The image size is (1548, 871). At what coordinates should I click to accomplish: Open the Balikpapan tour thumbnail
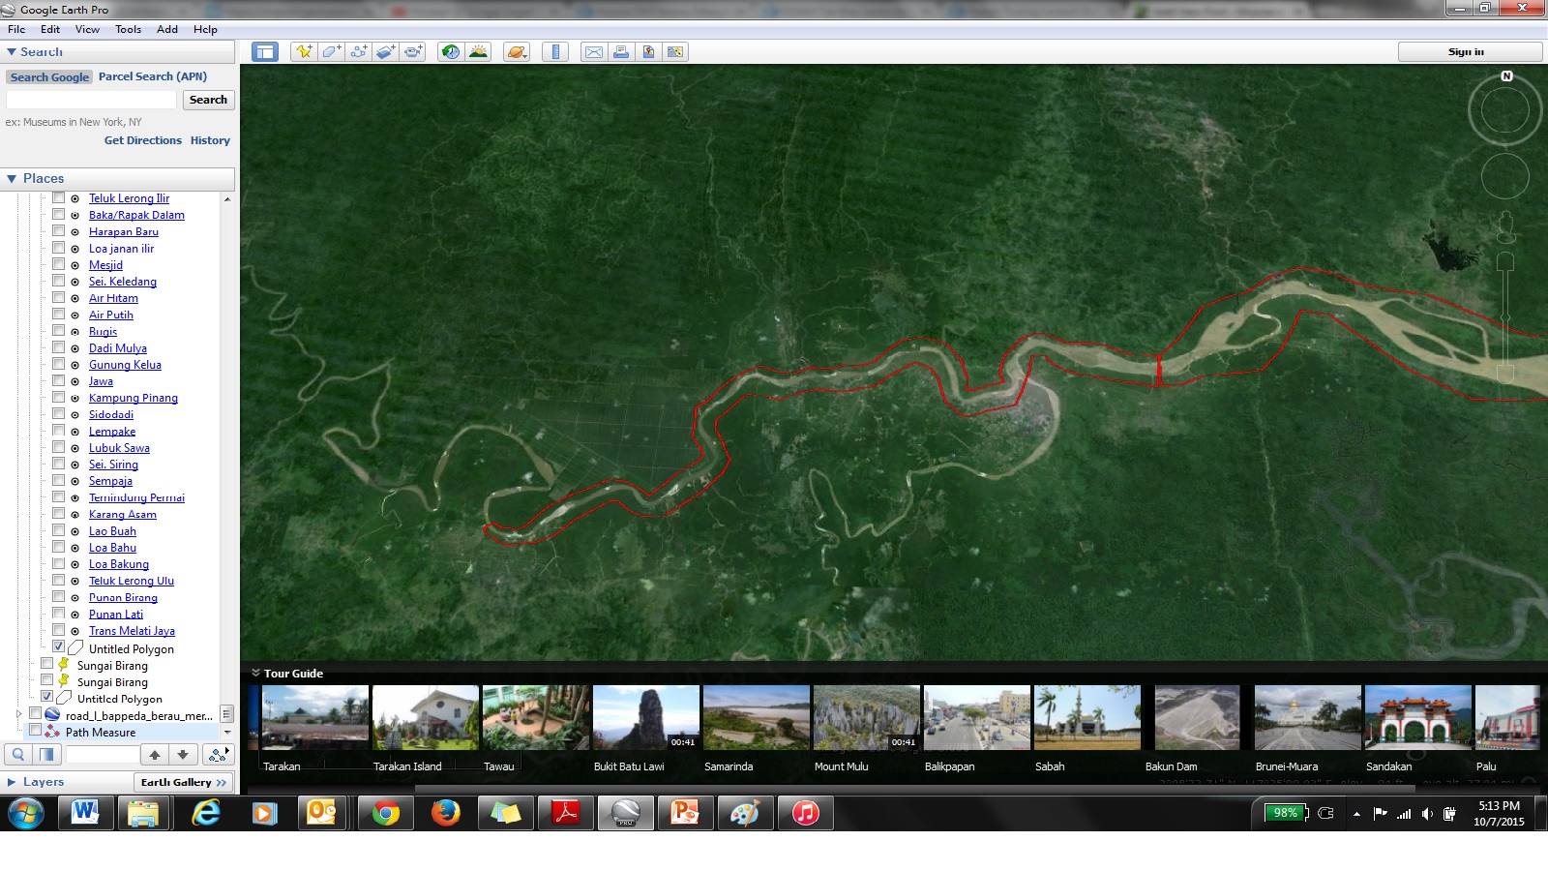click(x=976, y=718)
